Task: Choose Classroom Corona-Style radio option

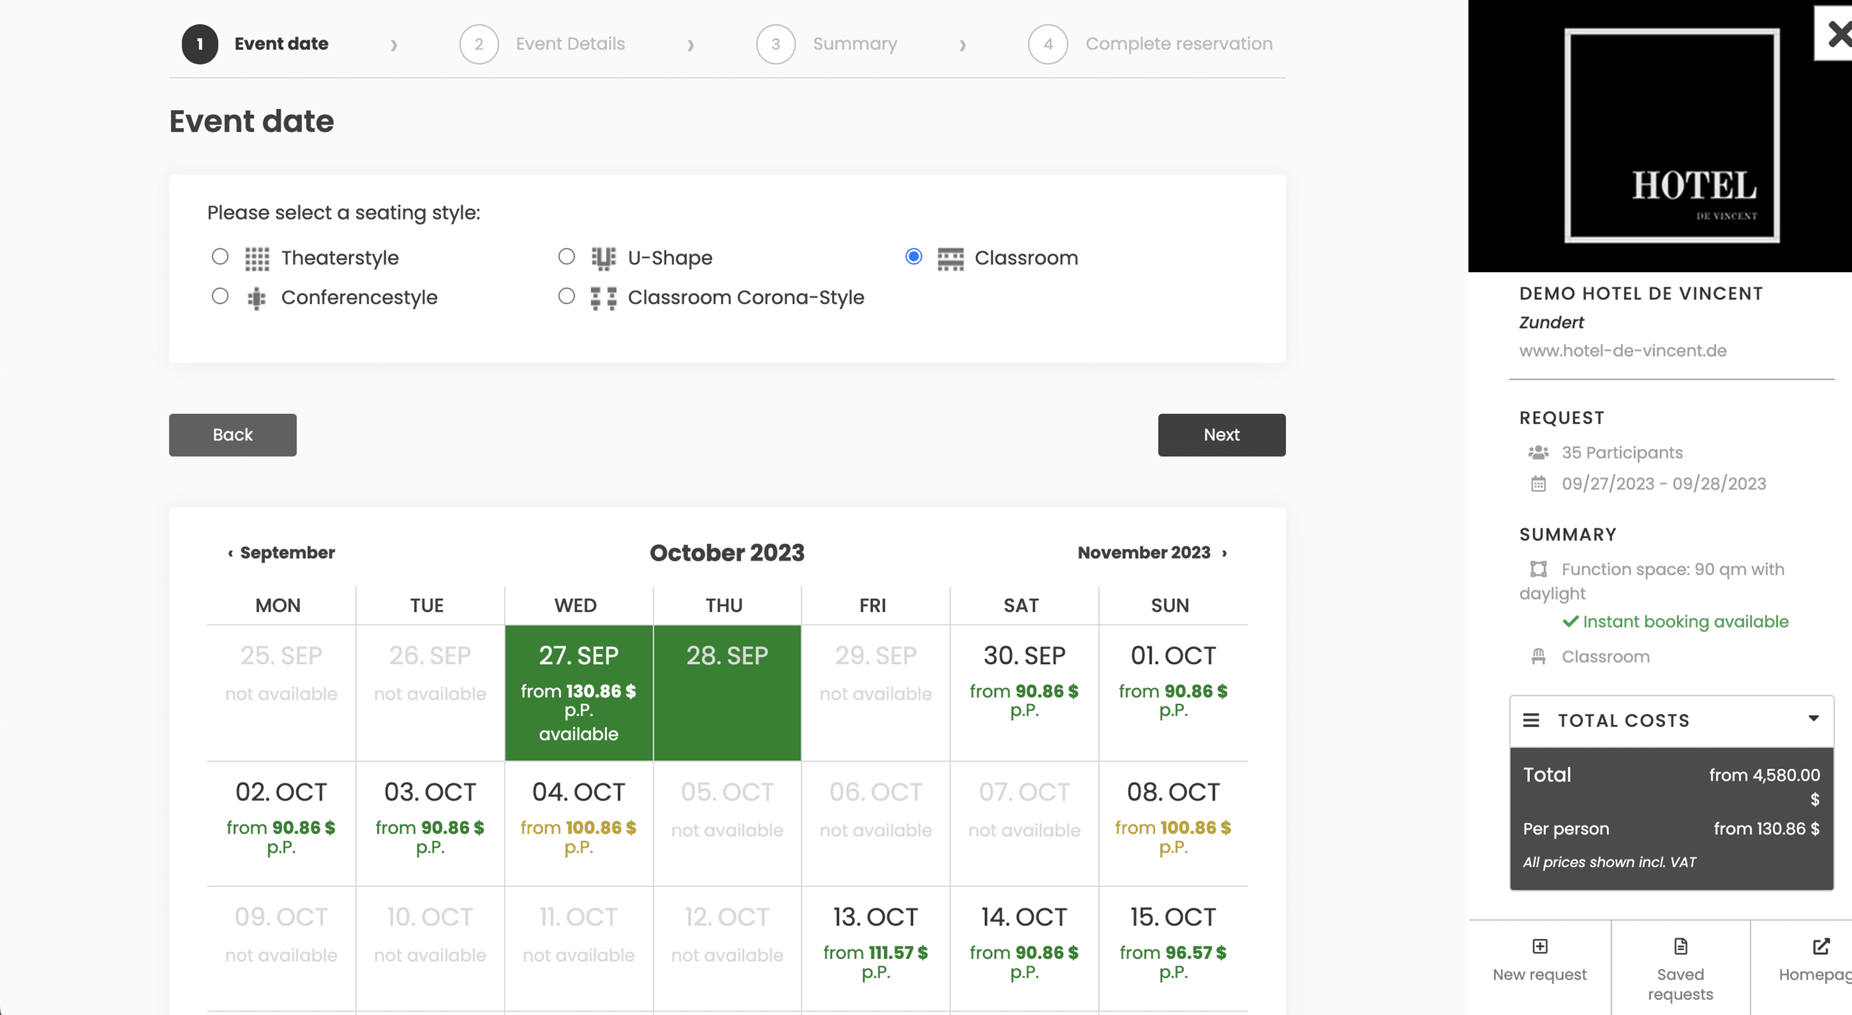Action: point(567,296)
